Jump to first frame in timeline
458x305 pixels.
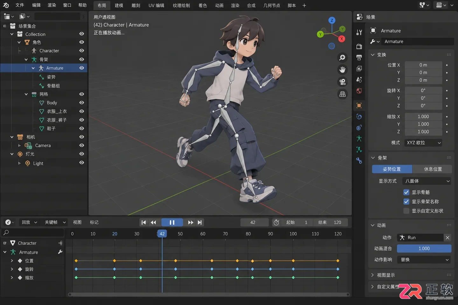(x=143, y=222)
